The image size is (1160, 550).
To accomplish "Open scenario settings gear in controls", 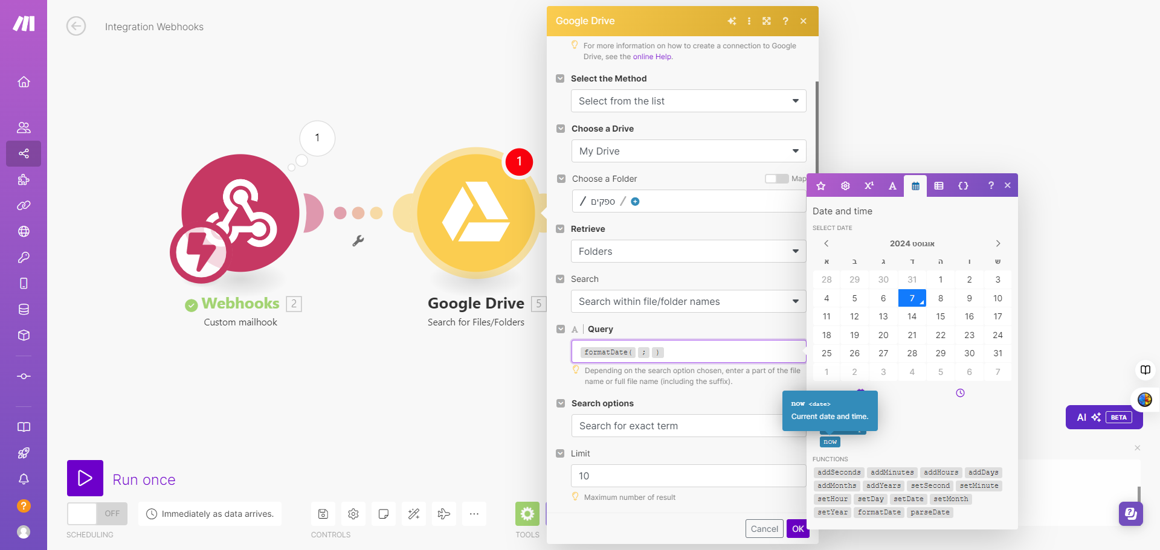I will coord(353,514).
